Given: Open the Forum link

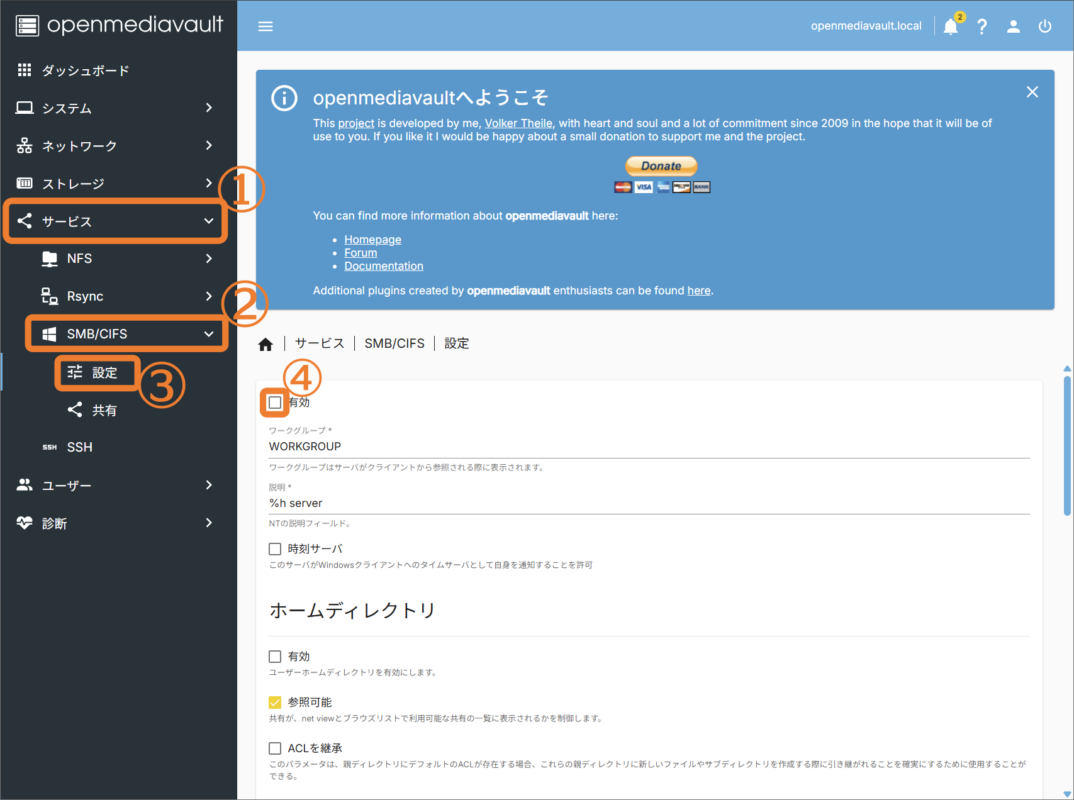Looking at the screenshot, I should 361,253.
